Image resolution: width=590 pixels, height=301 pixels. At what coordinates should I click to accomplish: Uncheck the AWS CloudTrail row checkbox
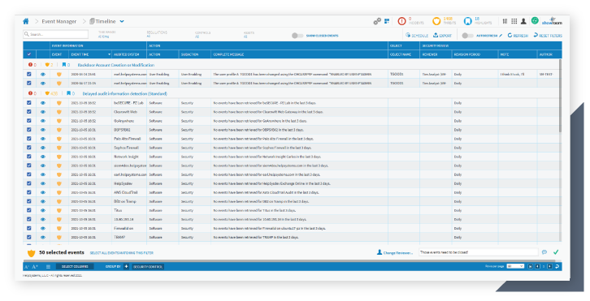tap(29, 192)
